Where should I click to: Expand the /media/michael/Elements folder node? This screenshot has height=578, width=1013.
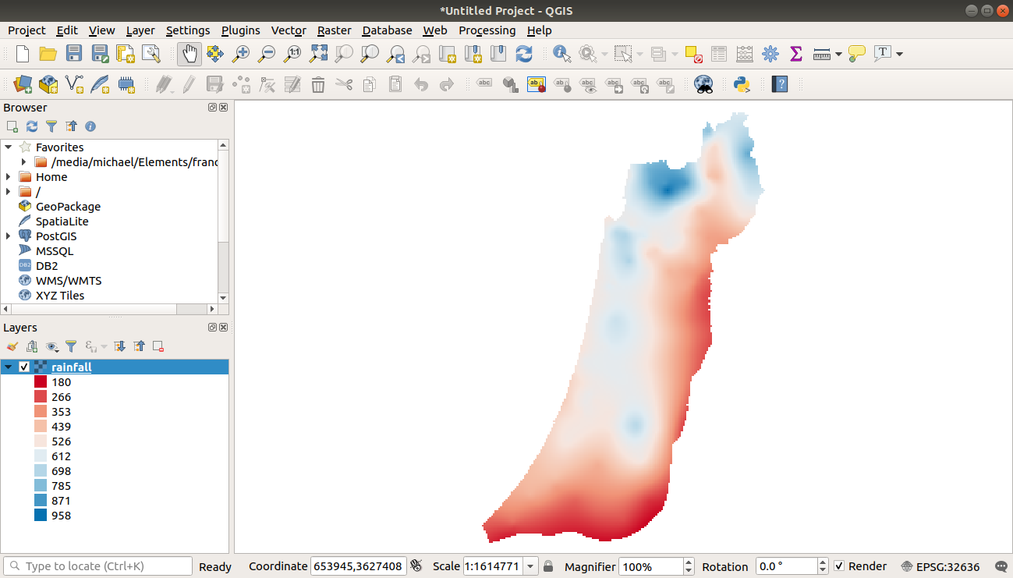pyautogui.click(x=23, y=162)
